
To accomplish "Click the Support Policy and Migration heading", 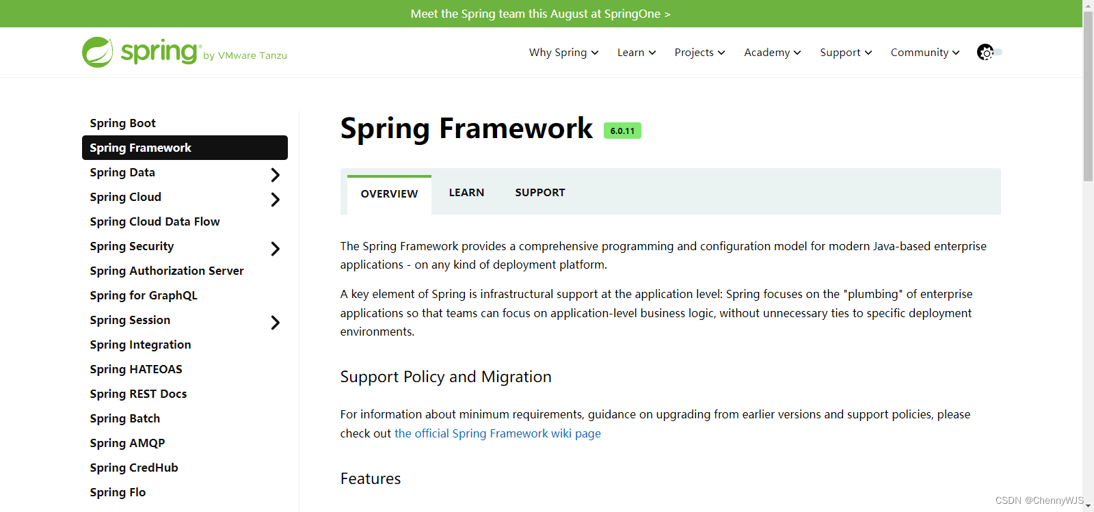I will click(x=446, y=377).
